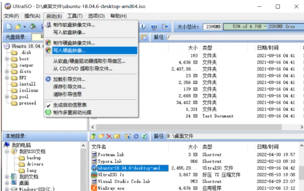Viewport: 304px width, 191px height.
Task: Select the casper folder in tree
Action: click(x=22, y=65)
